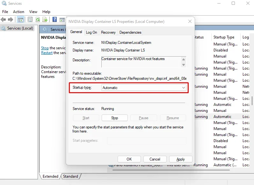Open the File menu

tap(5, 12)
